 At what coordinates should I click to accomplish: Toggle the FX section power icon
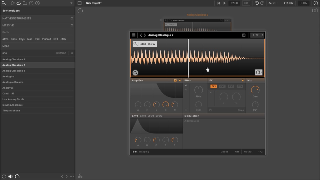click(210, 110)
